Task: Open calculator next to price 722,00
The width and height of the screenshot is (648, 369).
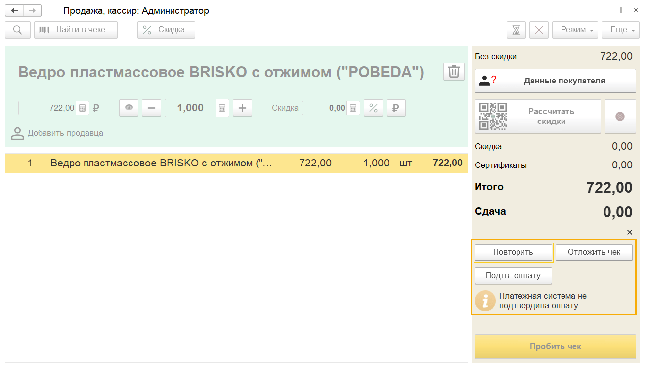Action: pos(83,108)
